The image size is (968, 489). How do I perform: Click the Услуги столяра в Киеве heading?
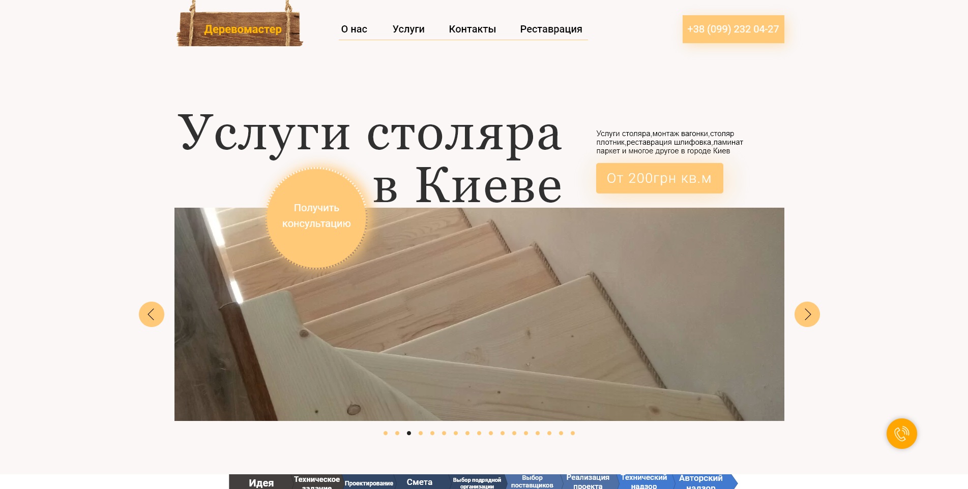(x=370, y=158)
